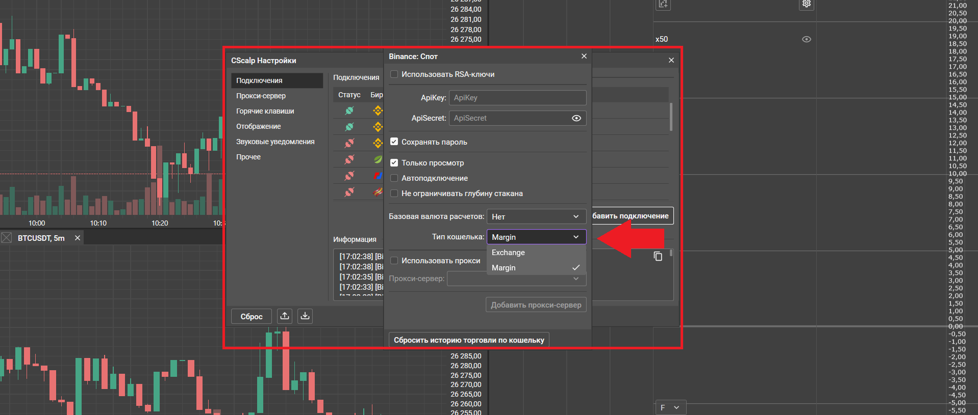
Task: Click the Добавить подключение button
Action: [x=632, y=215]
